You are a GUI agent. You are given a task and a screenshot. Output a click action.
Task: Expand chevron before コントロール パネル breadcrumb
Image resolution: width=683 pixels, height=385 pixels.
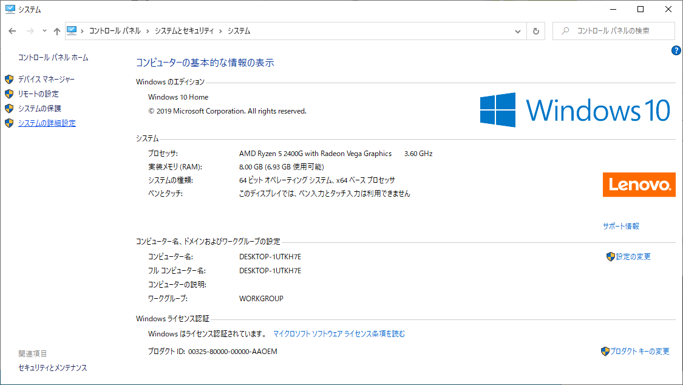pyautogui.click(x=83, y=31)
